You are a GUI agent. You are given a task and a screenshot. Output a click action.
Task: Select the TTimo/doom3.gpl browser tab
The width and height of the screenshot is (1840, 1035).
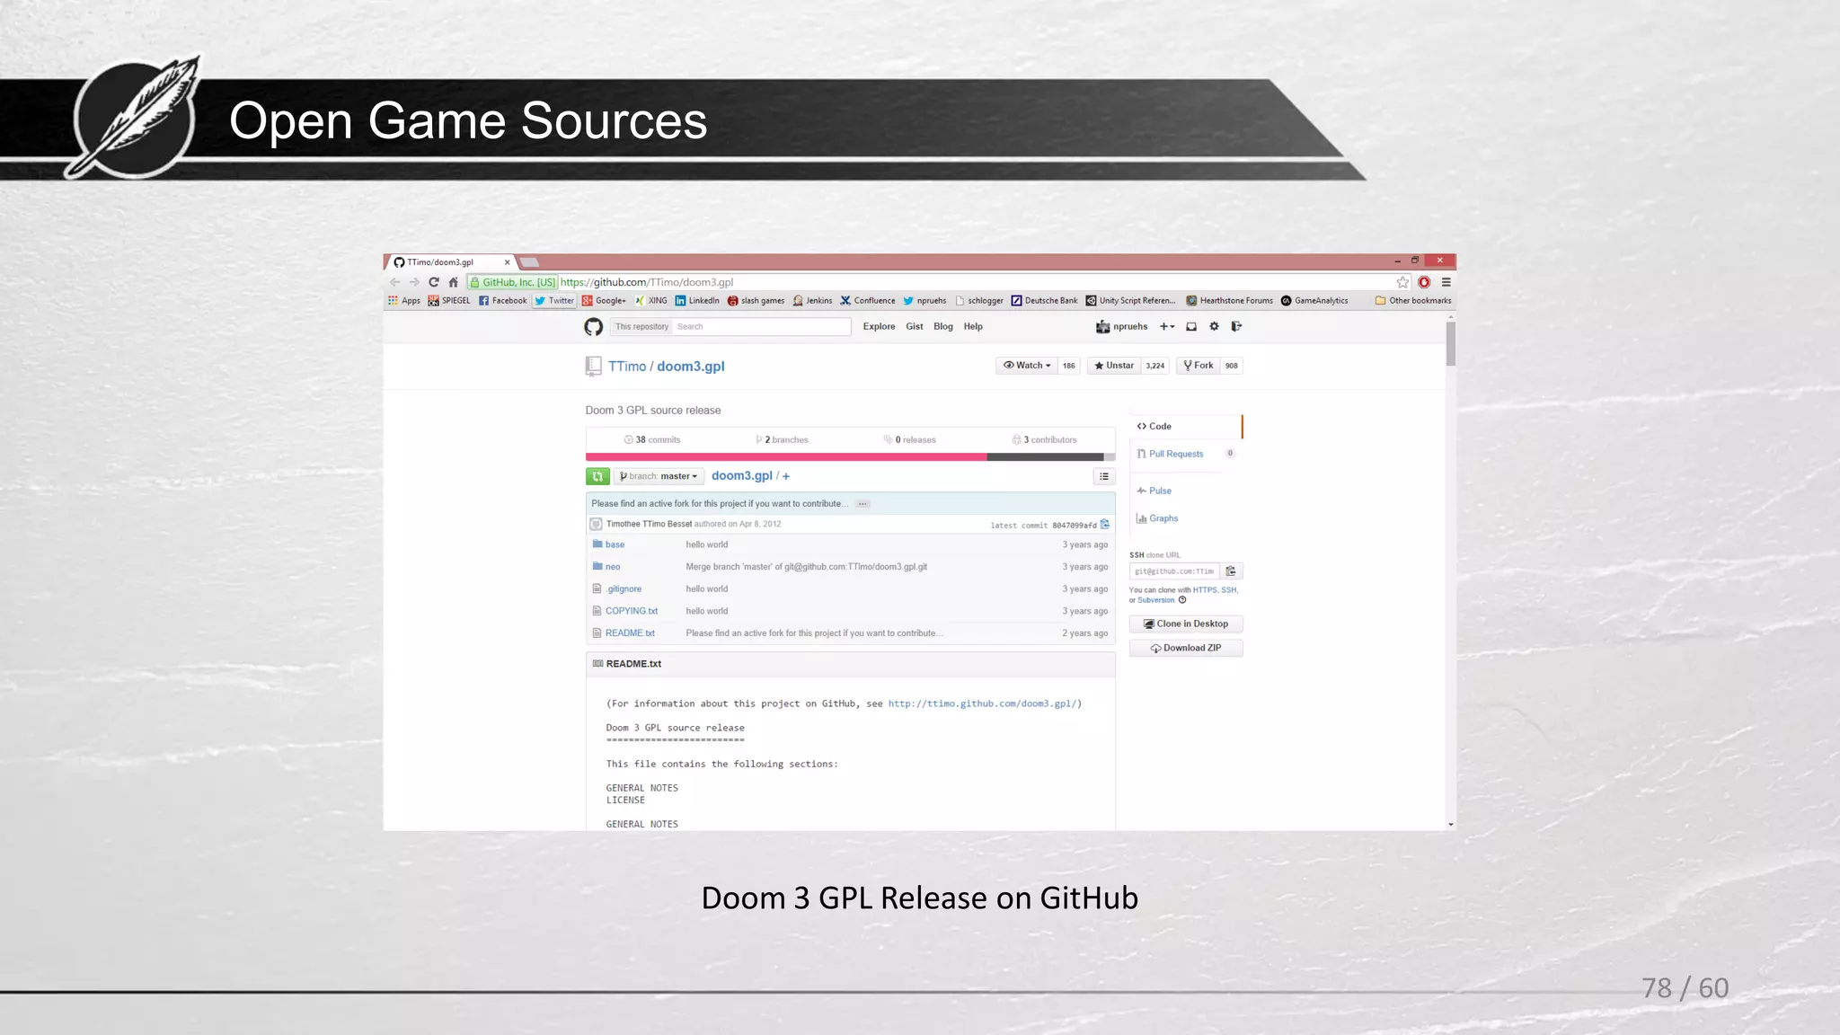pyautogui.click(x=451, y=262)
